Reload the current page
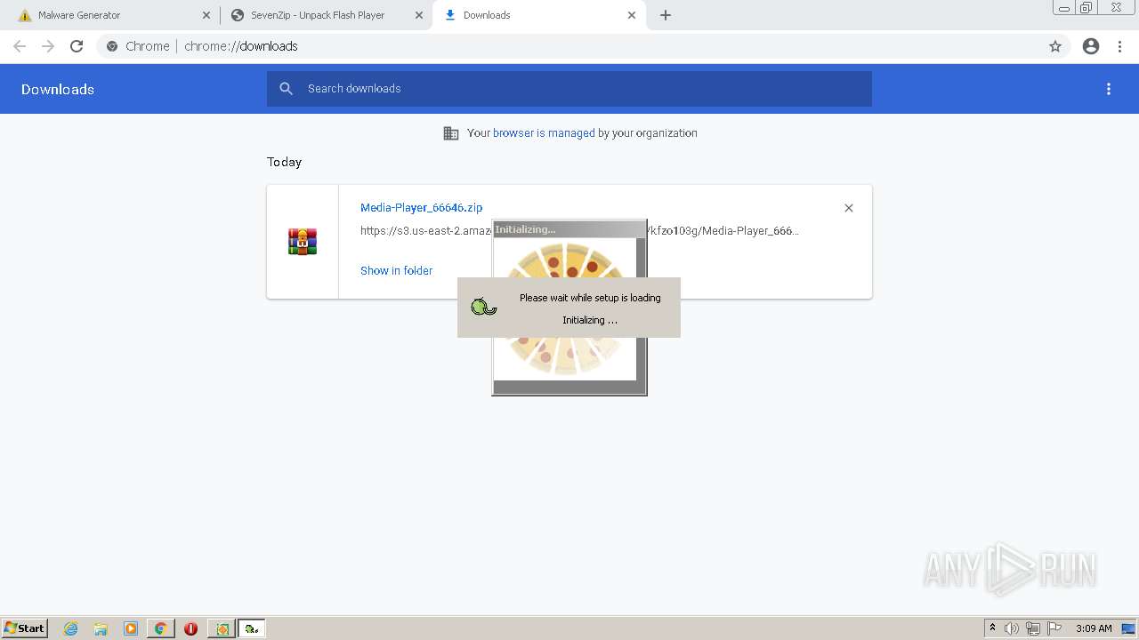The image size is (1139, 640). click(x=77, y=46)
